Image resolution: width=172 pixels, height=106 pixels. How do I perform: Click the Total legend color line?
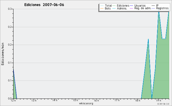click(x=102, y=6)
